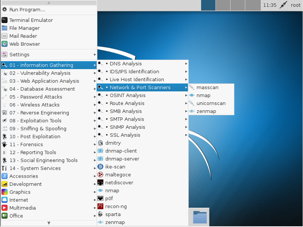Open 14 - System Services menu

(x=49, y=168)
